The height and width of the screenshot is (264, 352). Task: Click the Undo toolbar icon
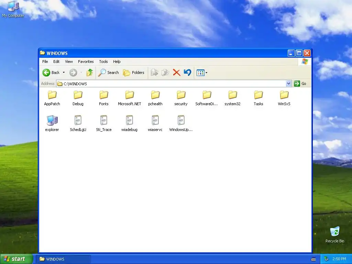tap(187, 73)
